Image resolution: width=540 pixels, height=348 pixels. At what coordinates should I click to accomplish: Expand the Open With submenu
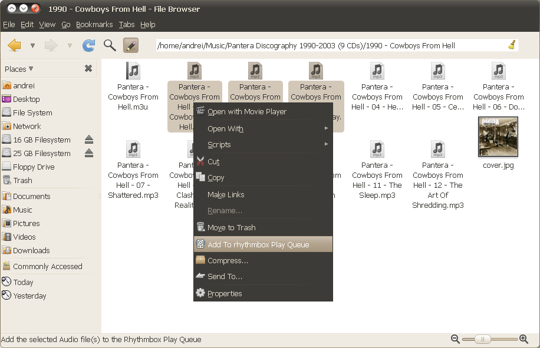(x=226, y=128)
